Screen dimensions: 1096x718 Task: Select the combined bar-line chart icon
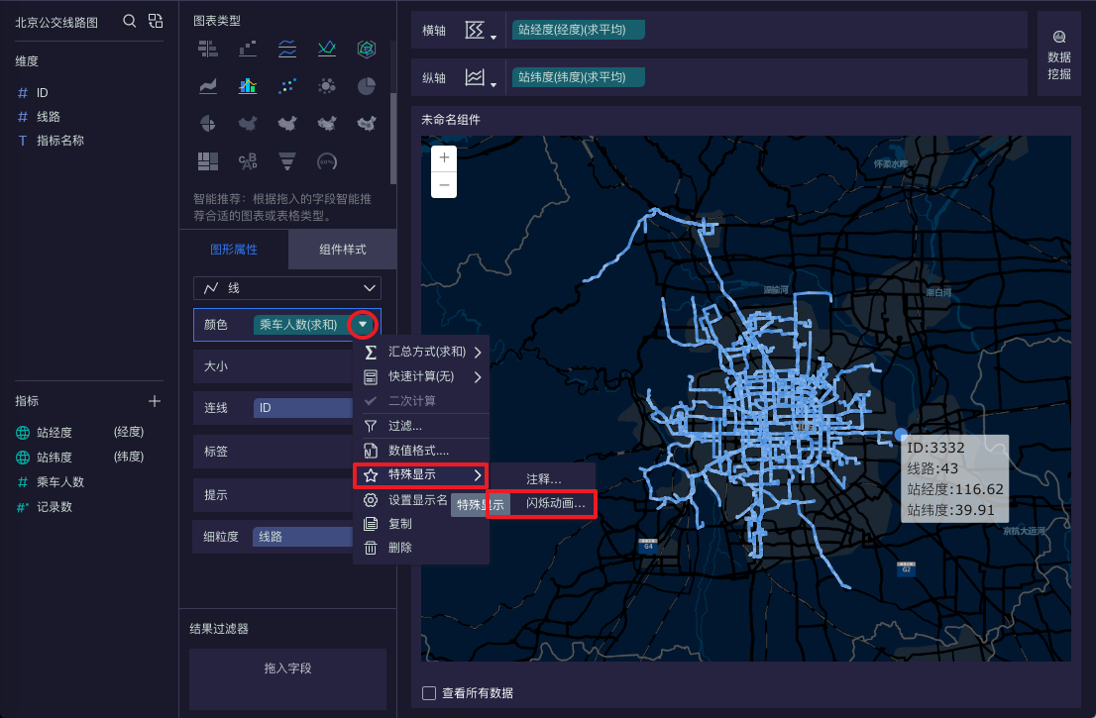248,86
